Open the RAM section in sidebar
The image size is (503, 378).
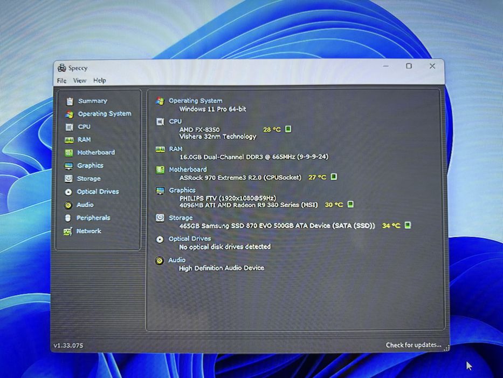pos(84,139)
